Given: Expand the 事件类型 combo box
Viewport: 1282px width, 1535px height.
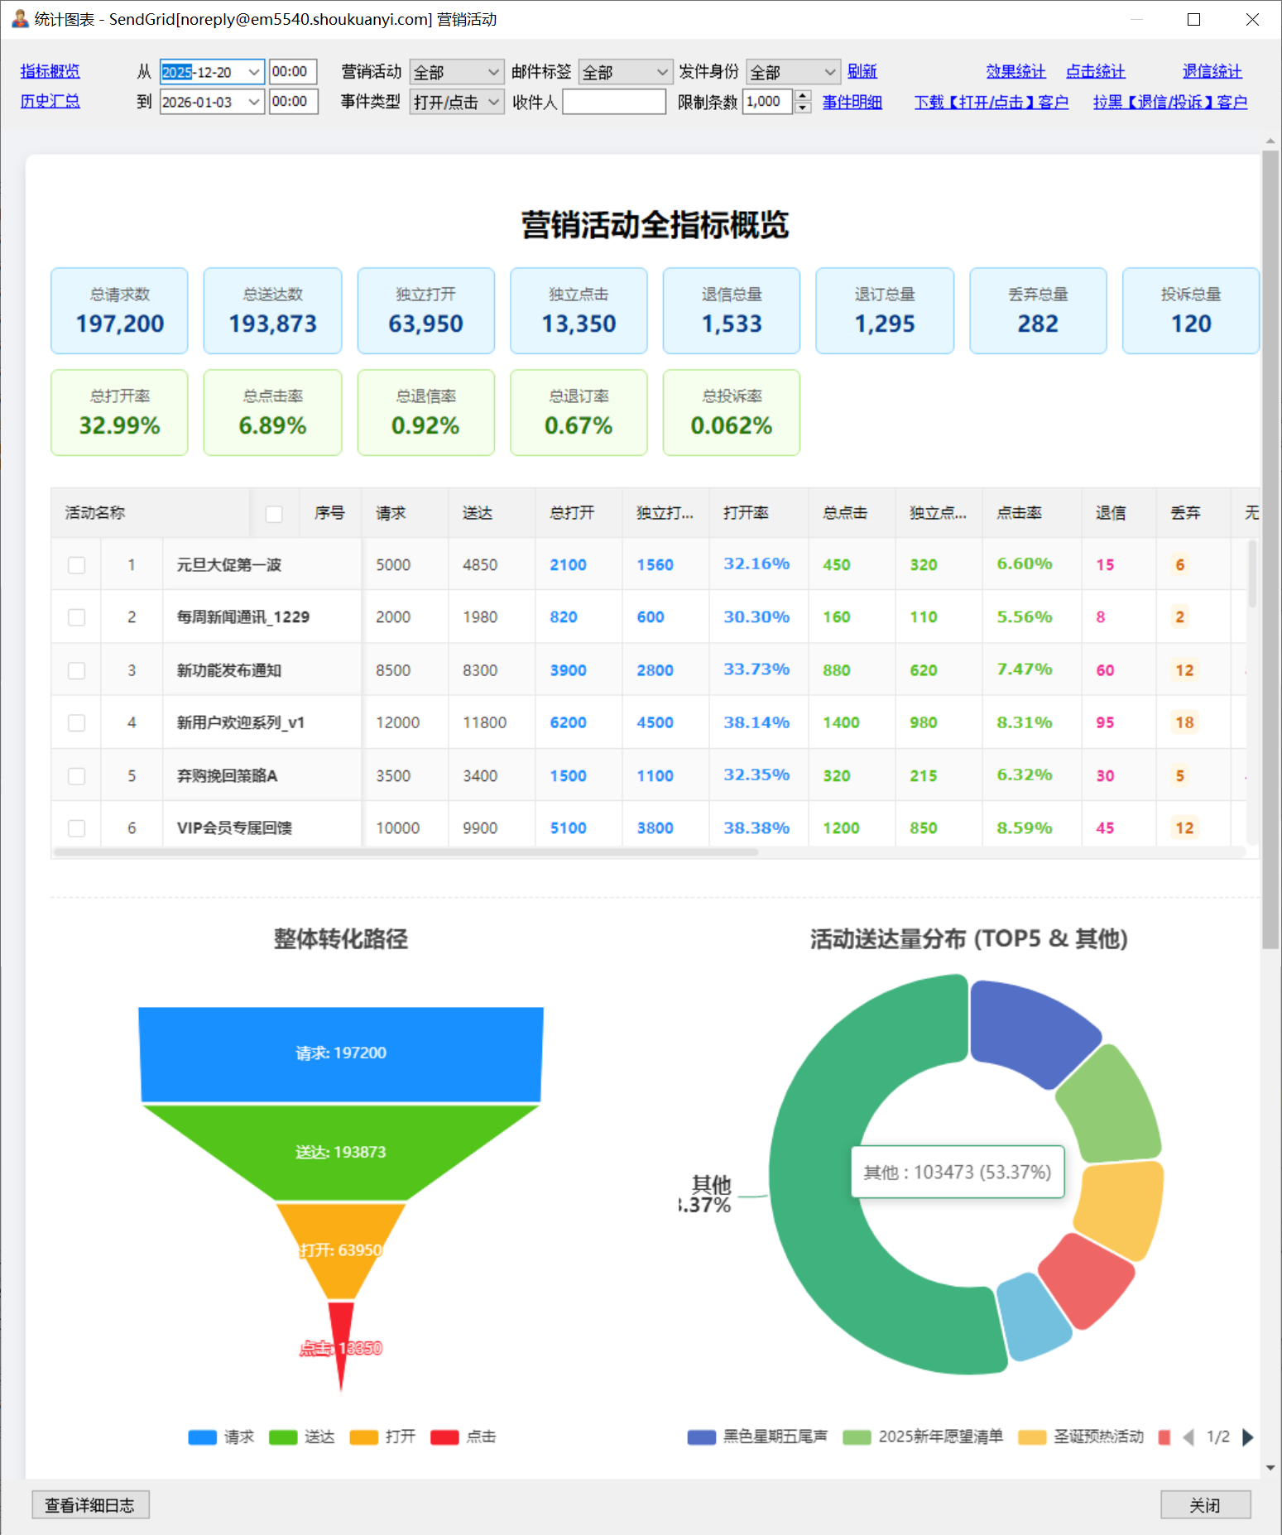Looking at the screenshot, I should point(457,102).
